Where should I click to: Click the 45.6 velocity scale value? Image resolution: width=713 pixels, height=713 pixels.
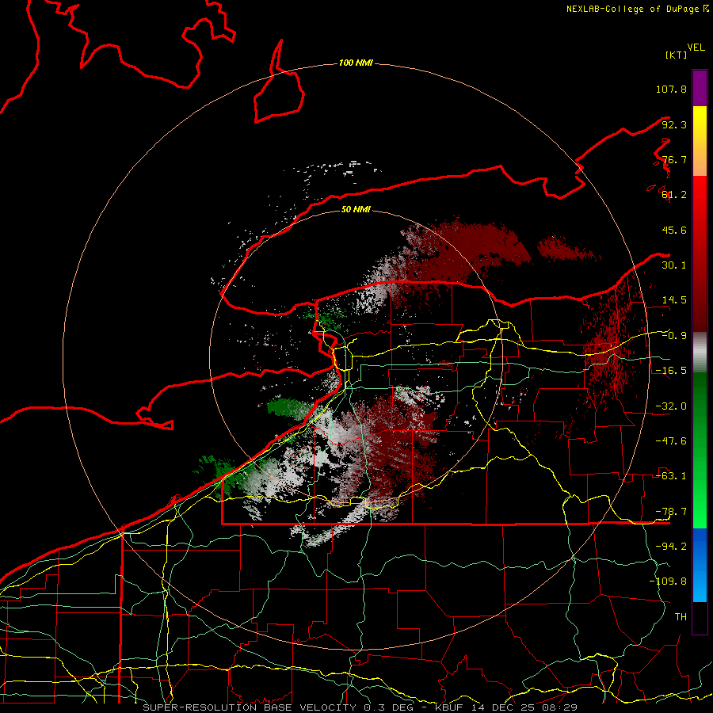click(674, 230)
